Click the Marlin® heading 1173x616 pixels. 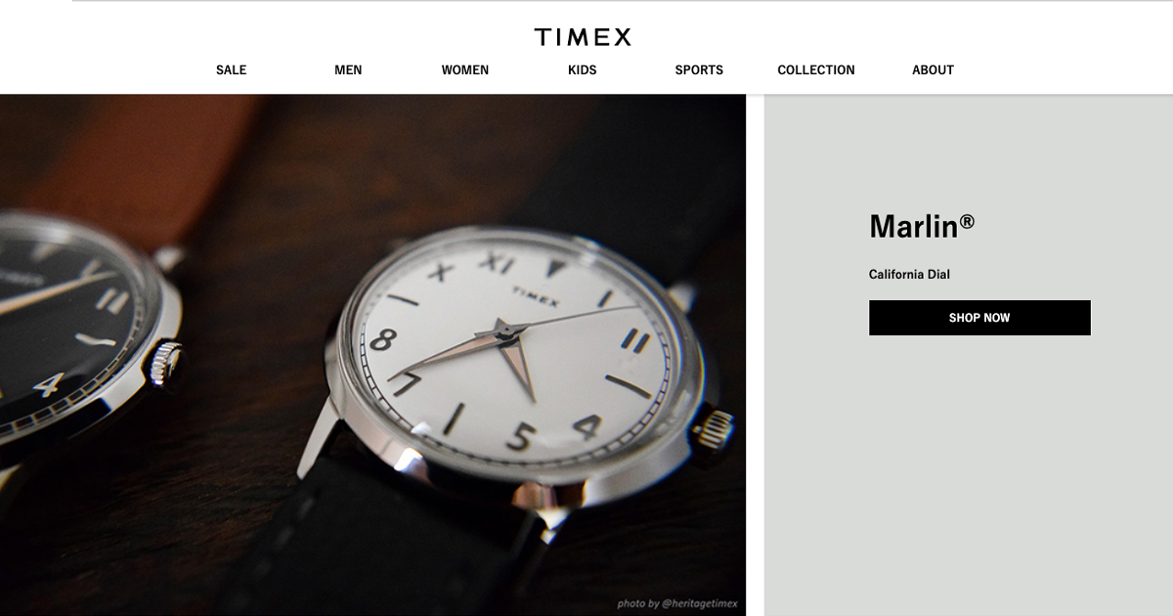[922, 226]
